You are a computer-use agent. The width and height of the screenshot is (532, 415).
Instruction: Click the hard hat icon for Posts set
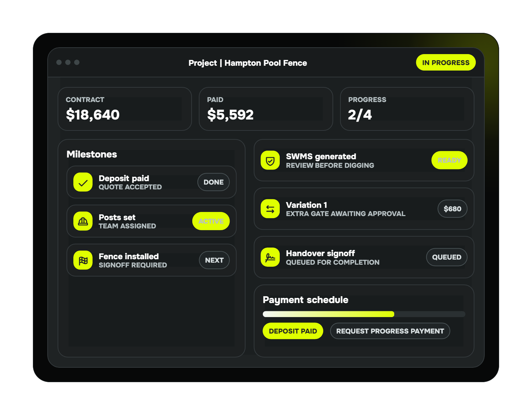(83, 221)
